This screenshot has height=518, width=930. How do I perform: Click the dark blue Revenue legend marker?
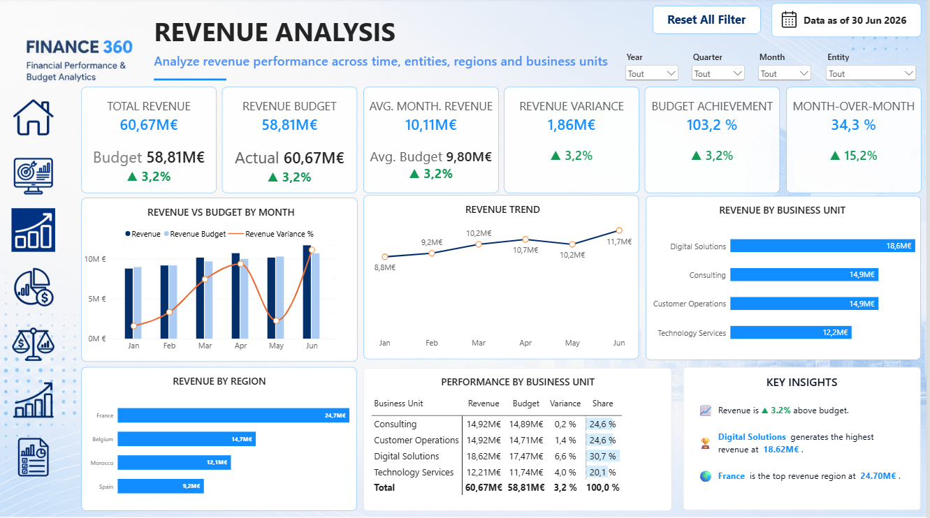(128, 235)
